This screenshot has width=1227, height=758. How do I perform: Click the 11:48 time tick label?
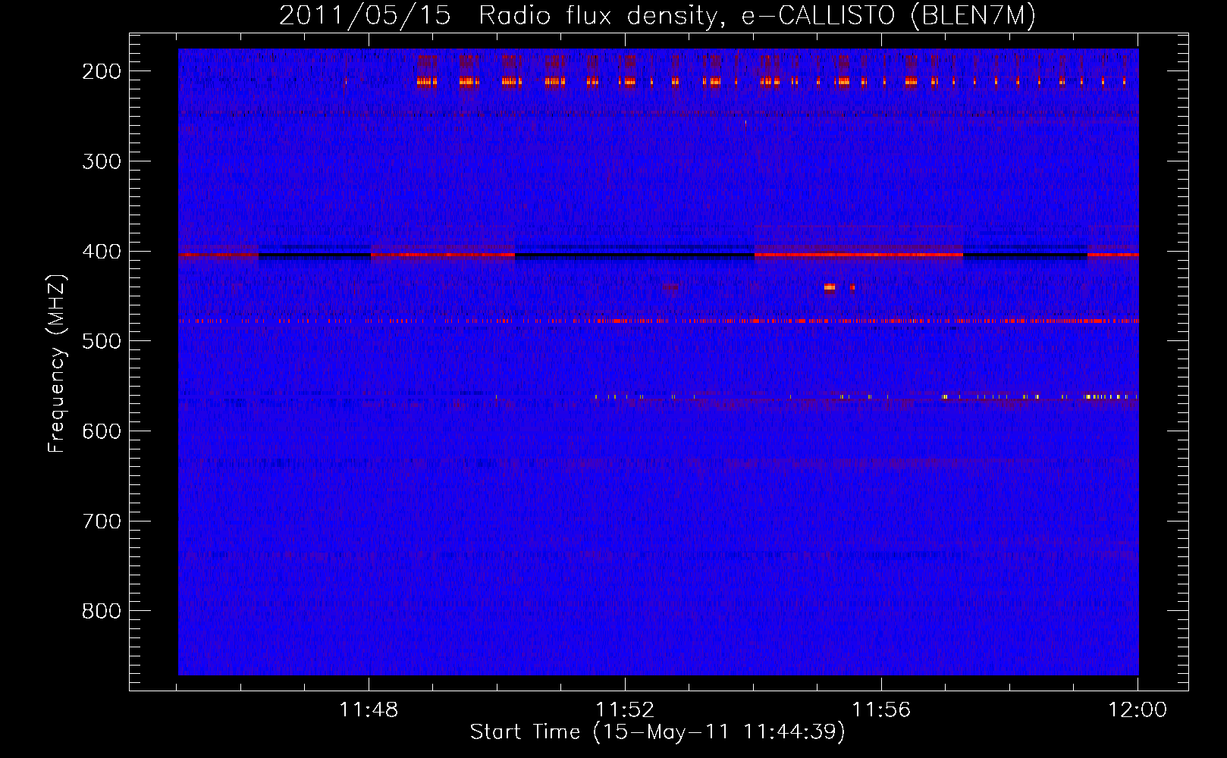pyautogui.click(x=369, y=710)
